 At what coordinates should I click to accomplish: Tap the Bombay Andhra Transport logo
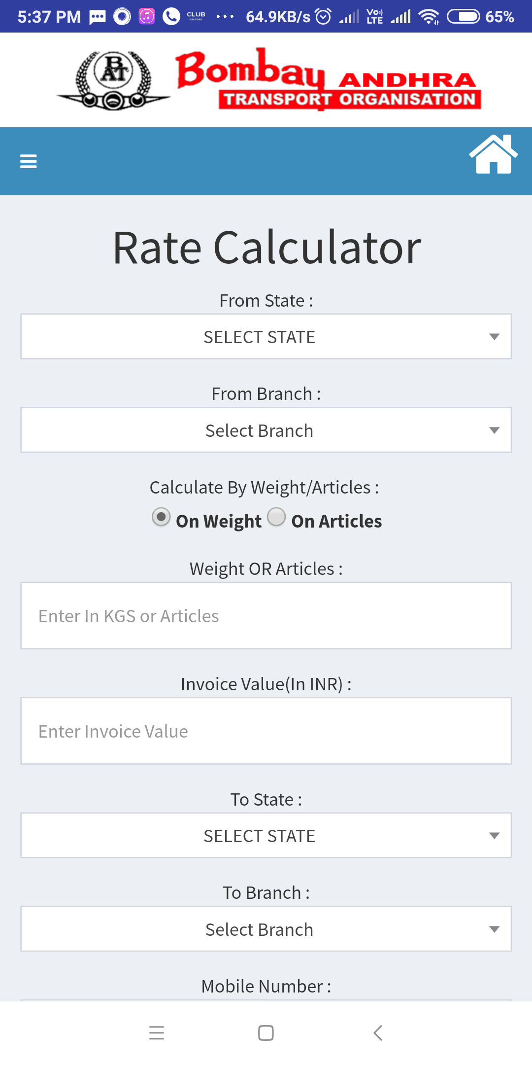268,80
